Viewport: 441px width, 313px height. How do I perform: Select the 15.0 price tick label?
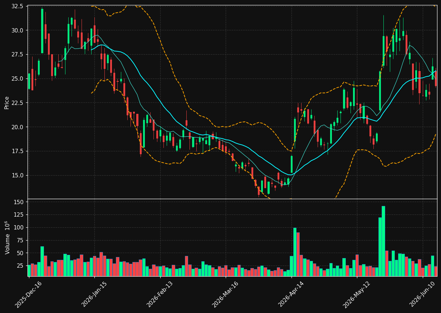tap(18, 175)
